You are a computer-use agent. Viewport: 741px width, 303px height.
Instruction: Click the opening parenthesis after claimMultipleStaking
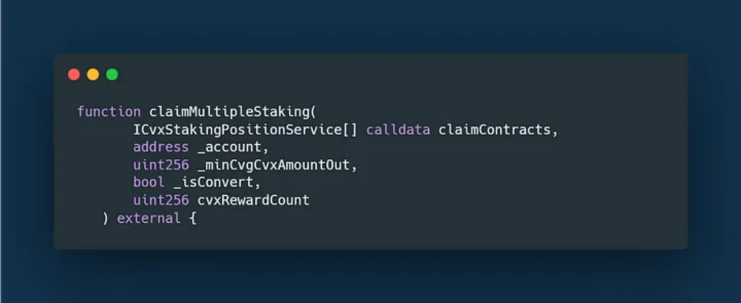313,112
